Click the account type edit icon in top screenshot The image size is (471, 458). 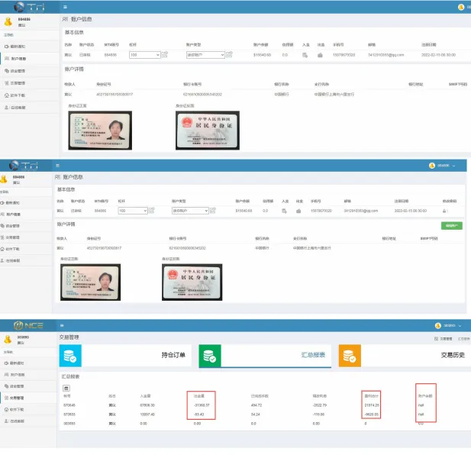[x=229, y=55]
